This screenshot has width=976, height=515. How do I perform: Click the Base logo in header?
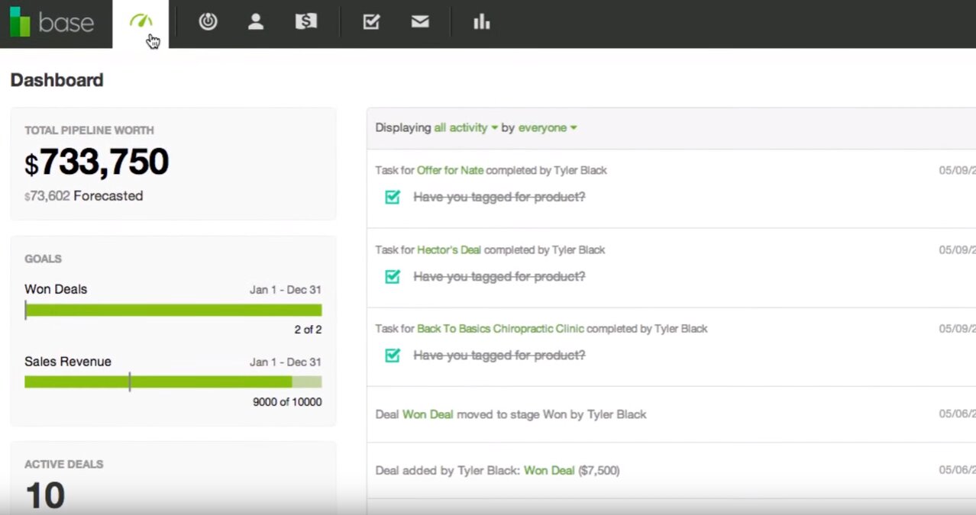[51, 22]
